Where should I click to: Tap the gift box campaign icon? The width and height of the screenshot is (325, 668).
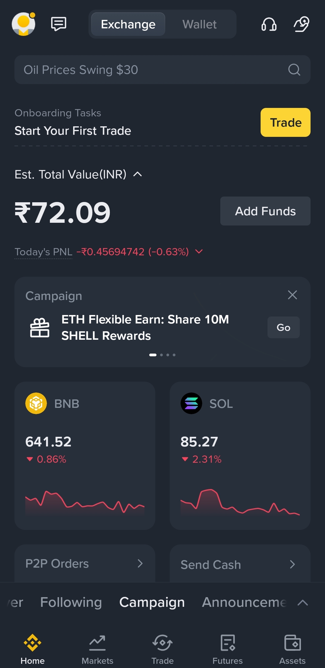(40, 328)
